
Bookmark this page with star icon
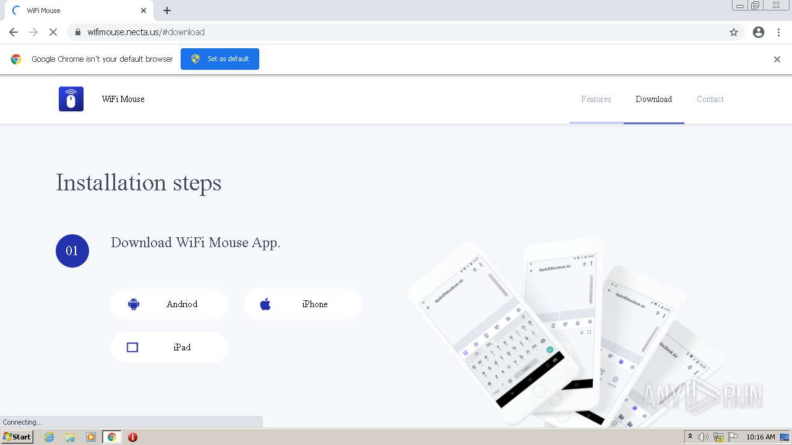[x=734, y=32]
